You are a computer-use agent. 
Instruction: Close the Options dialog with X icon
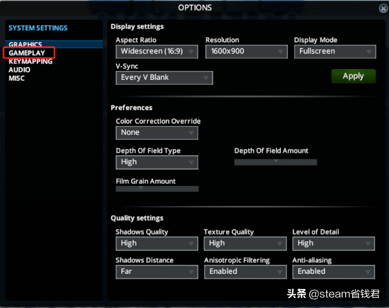click(x=383, y=8)
